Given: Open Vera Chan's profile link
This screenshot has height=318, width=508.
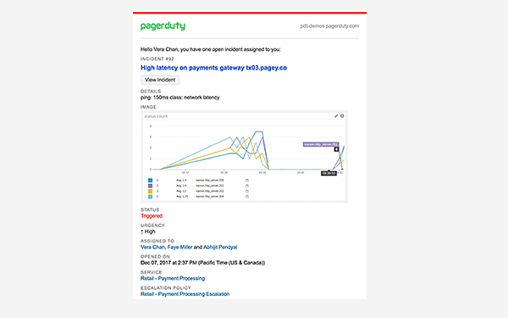Looking at the screenshot, I should [x=152, y=248].
